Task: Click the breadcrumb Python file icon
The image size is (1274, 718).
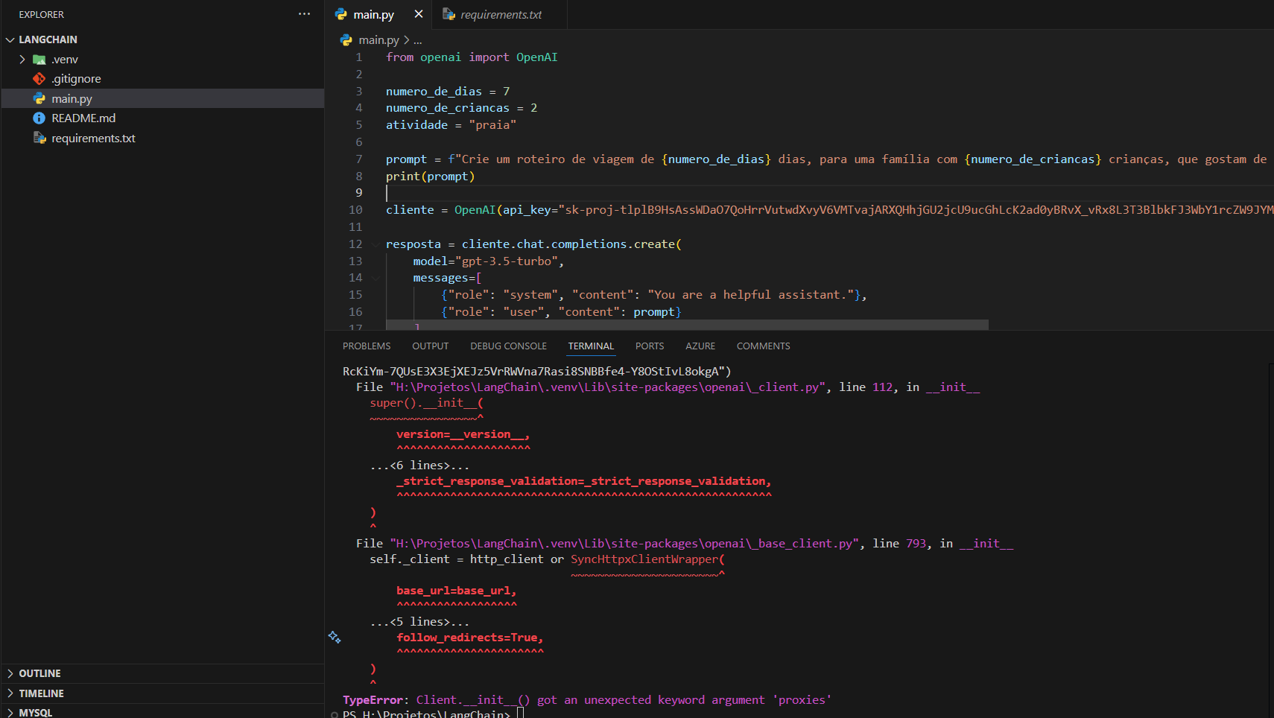Action: (x=346, y=40)
